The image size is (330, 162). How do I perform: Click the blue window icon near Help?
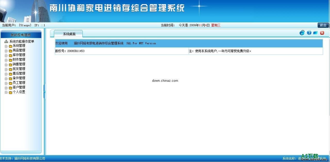[x=315, y=33]
